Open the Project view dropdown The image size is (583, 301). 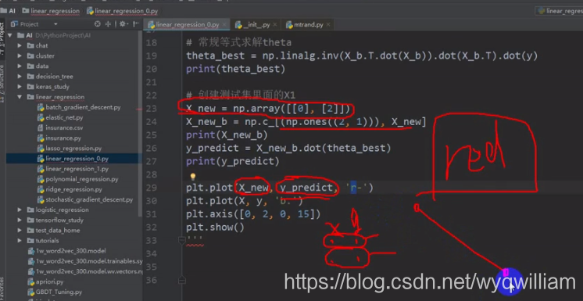click(x=55, y=24)
